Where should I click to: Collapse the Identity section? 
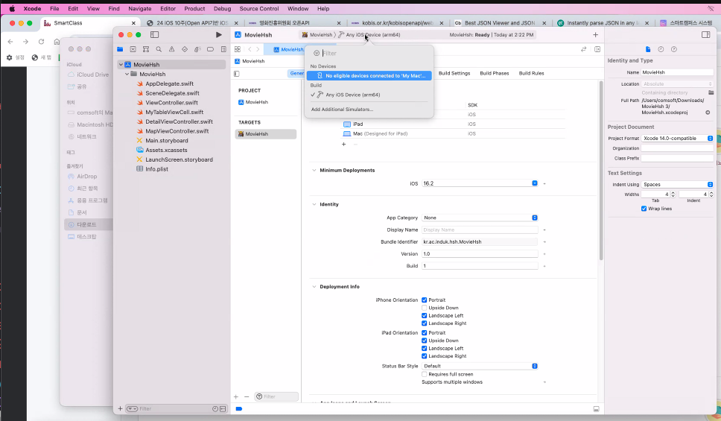314,204
